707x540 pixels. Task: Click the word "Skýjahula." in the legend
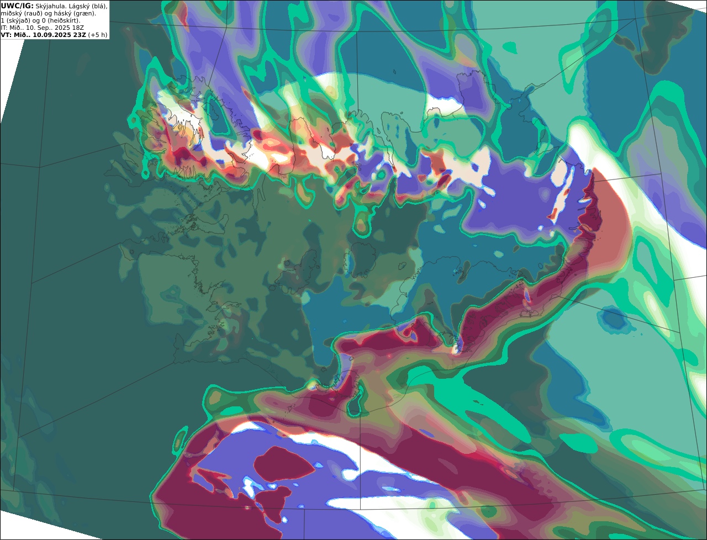(x=51, y=6)
